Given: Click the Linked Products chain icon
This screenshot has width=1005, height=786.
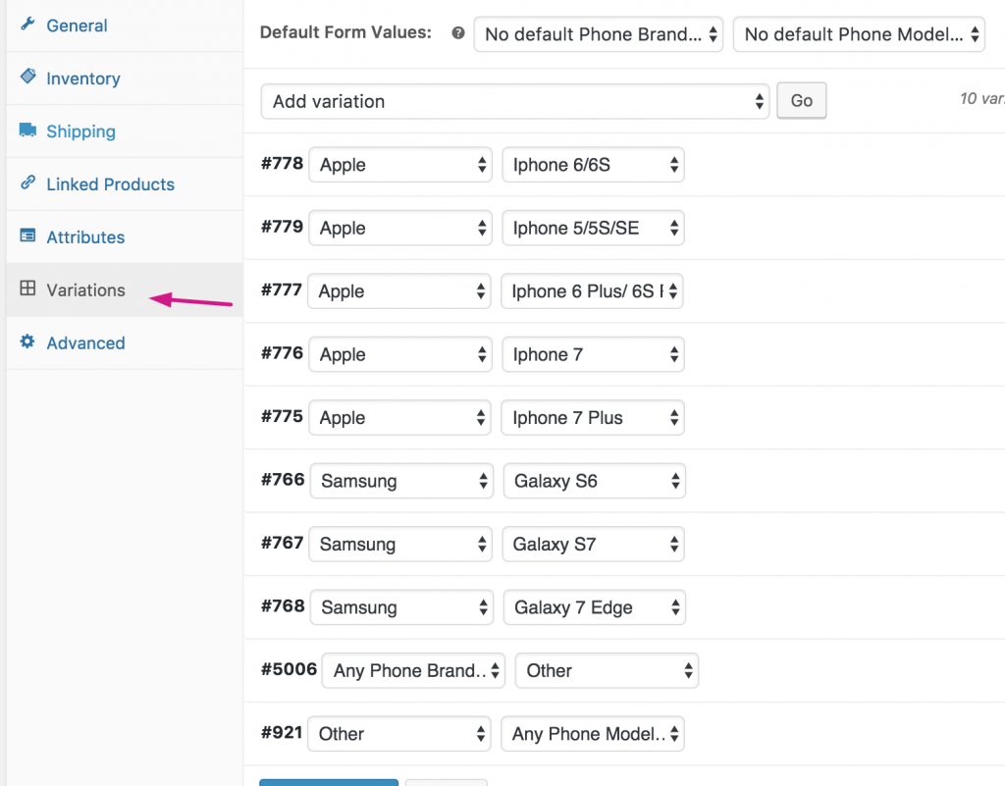Looking at the screenshot, I should [27, 183].
